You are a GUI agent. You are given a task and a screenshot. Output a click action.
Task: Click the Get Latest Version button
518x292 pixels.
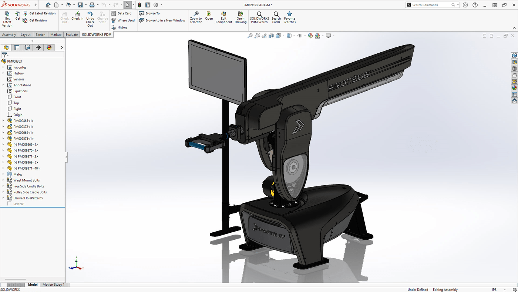(x=7, y=17)
